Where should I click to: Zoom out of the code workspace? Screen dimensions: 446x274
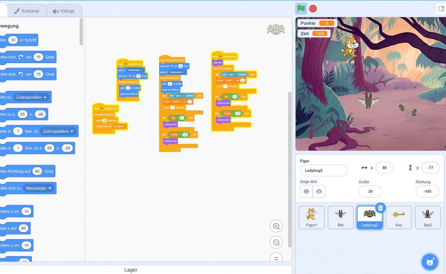[276, 242]
